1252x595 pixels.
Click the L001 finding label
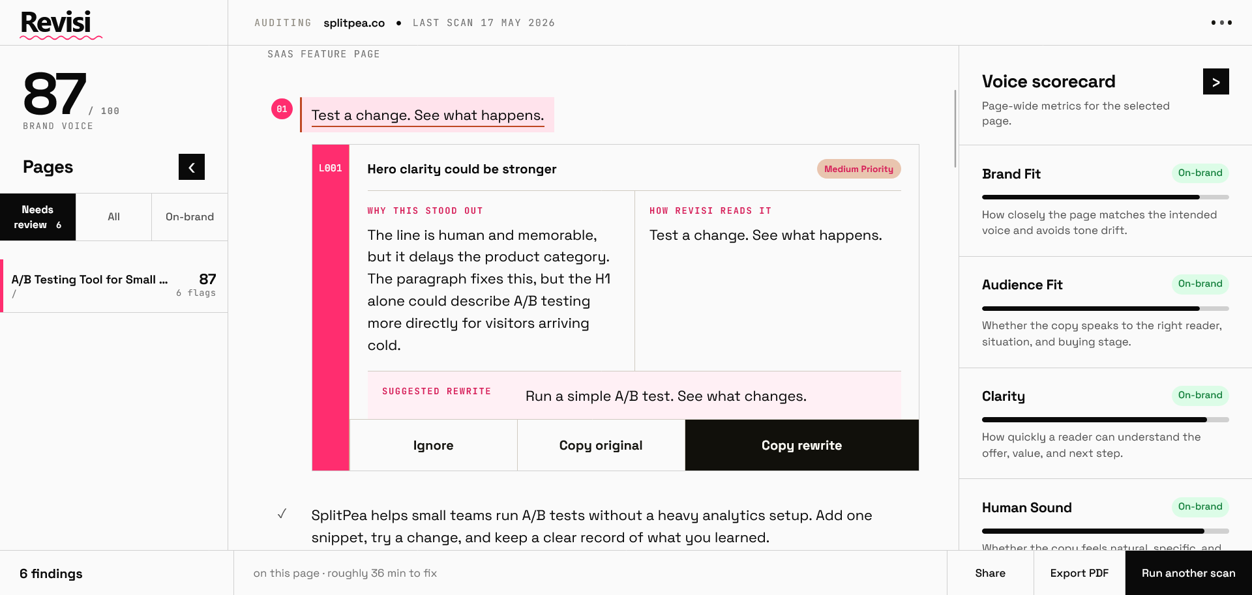(x=331, y=168)
